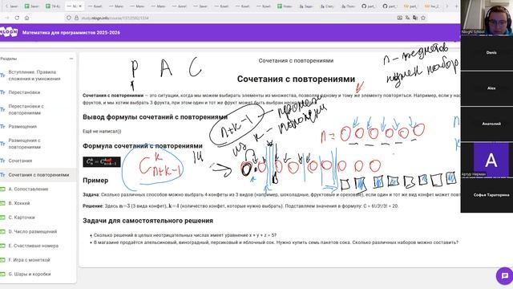Click the main title Сочетания с повторениями

296,79
